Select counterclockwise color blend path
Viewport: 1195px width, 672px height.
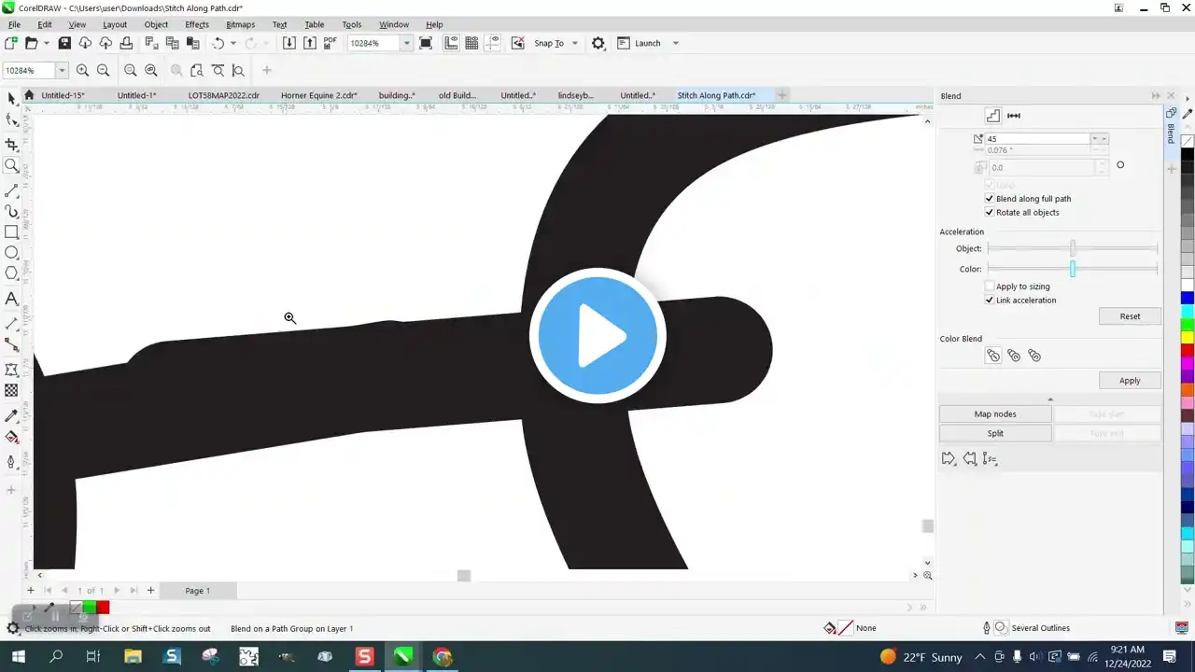[x=1034, y=356]
